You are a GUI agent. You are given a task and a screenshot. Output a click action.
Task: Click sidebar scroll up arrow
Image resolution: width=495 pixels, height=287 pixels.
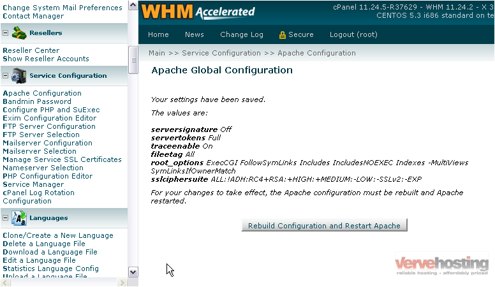[x=133, y=5]
